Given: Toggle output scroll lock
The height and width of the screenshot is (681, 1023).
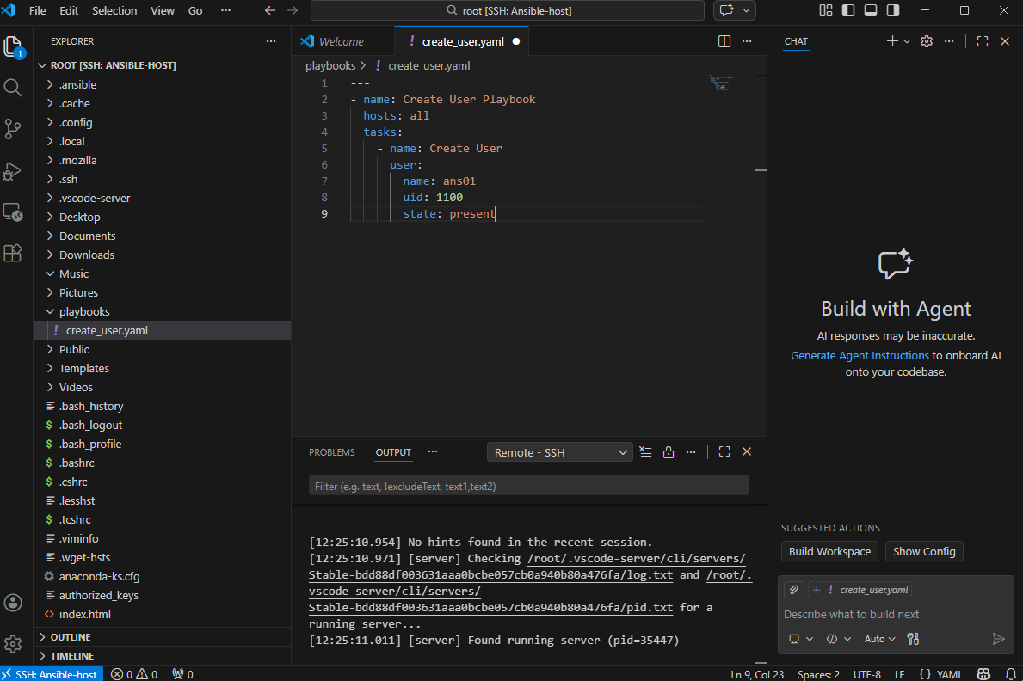Looking at the screenshot, I should point(668,452).
